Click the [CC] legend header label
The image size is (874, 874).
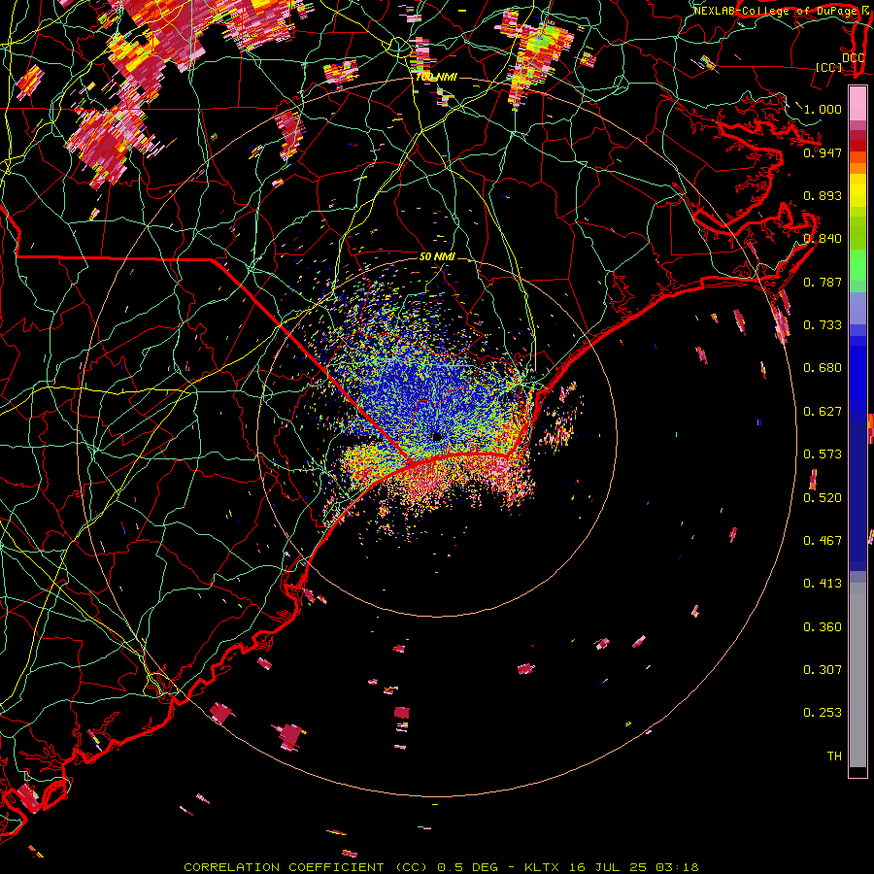(x=829, y=67)
